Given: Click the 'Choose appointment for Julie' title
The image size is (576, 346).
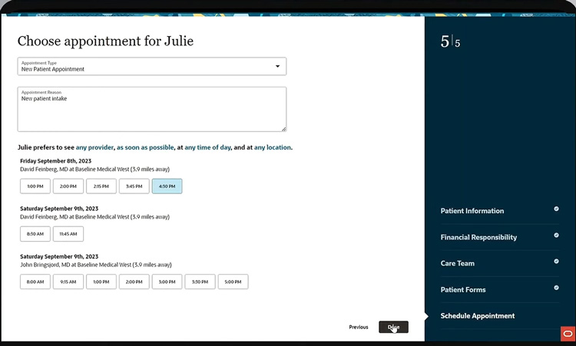Looking at the screenshot, I should (105, 41).
